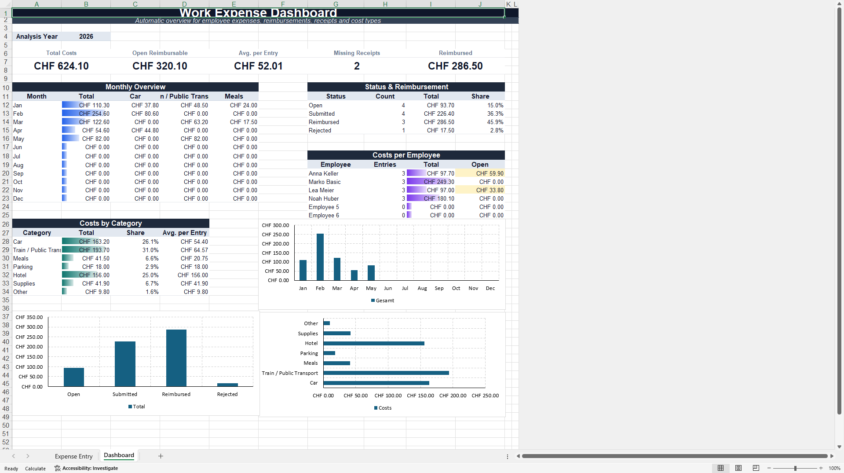The width and height of the screenshot is (844, 473).
Task: Select employee Anna Keller cell
Action: [336, 173]
